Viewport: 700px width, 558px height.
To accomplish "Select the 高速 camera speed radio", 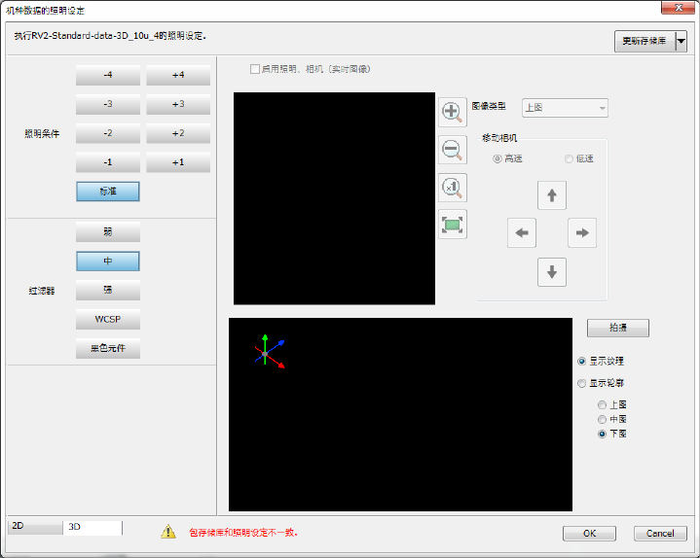I will point(497,158).
